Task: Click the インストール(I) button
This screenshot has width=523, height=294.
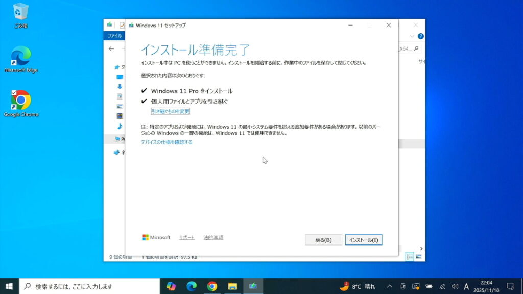Action: tap(363, 240)
